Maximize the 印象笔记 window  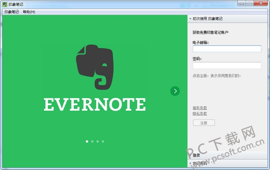click(x=249, y=3)
